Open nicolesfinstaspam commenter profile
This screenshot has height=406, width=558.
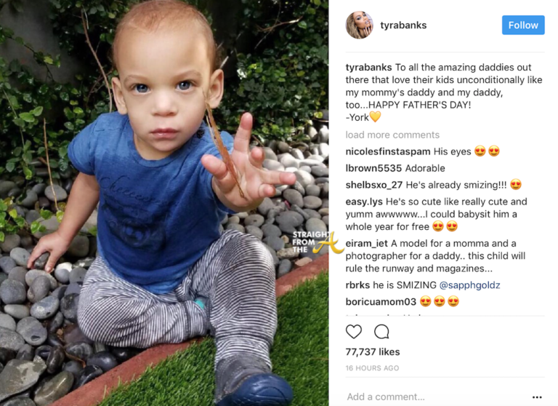(x=388, y=151)
